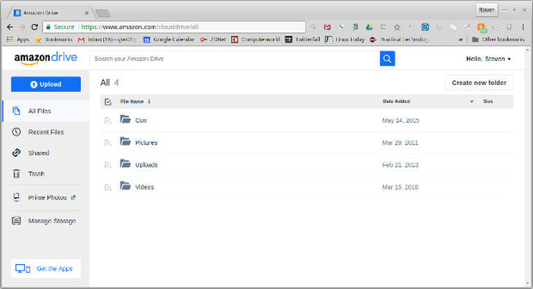Viewport: 533px width, 289px height.
Task: Click the blue Upload button
Action: (x=46, y=84)
